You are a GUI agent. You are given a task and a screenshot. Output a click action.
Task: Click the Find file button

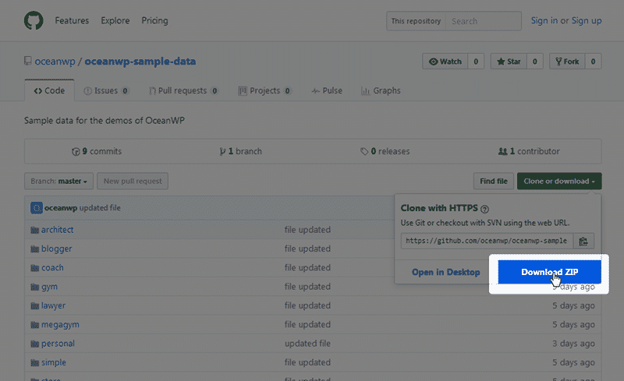[494, 181]
